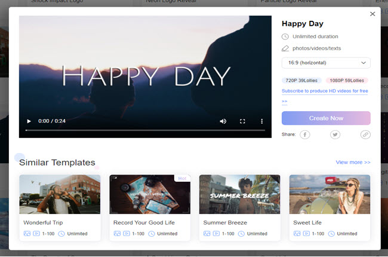Close the Happy Day template dialog
This screenshot has height=257, width=388.
coord(373,14)
